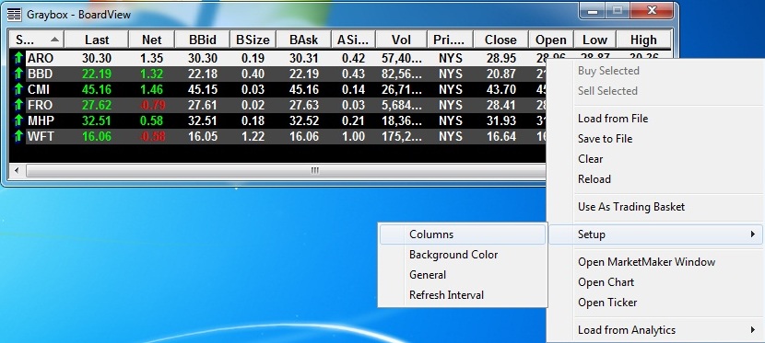Open the Setup submenu
Screen dimensions: 765x343
coord(655,234)
